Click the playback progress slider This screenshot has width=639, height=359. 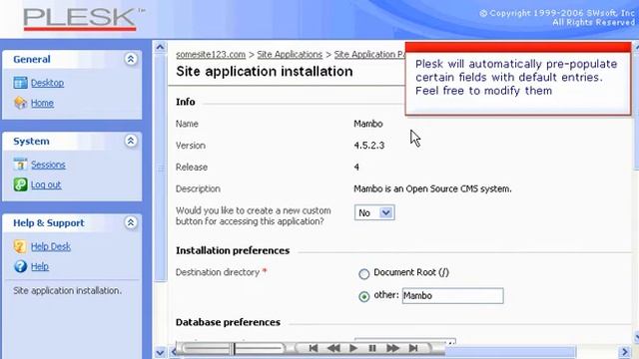(x=233, y=348)
